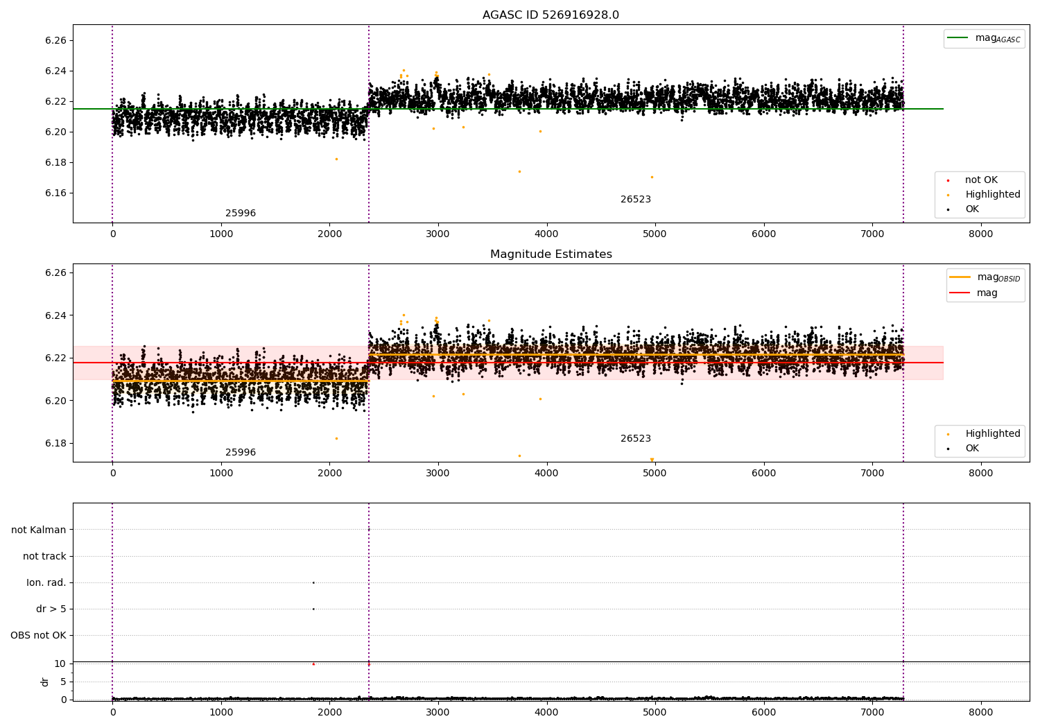Click the data dot on the "dr > 5" row

point(313,609)
